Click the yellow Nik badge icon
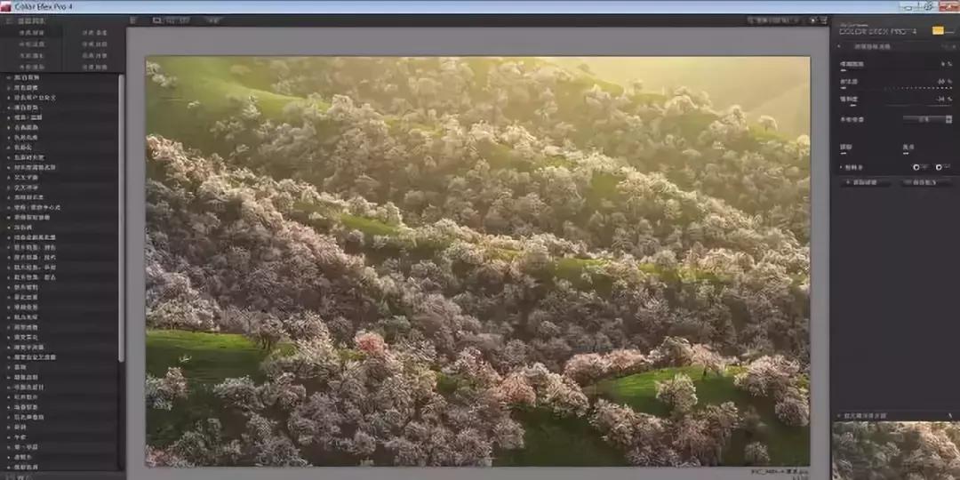The image size is (960, 480). (x=938, y=30)
